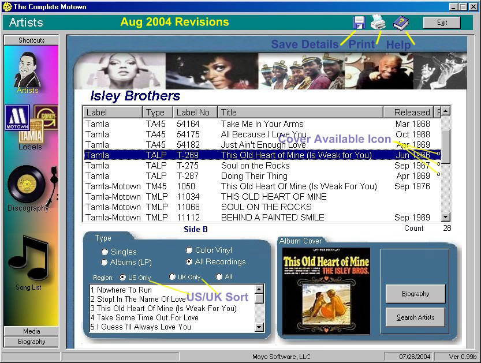Click the recordings list scroll up arrow
The height and width of the screenshot is (363, 481).
point(446,111)
